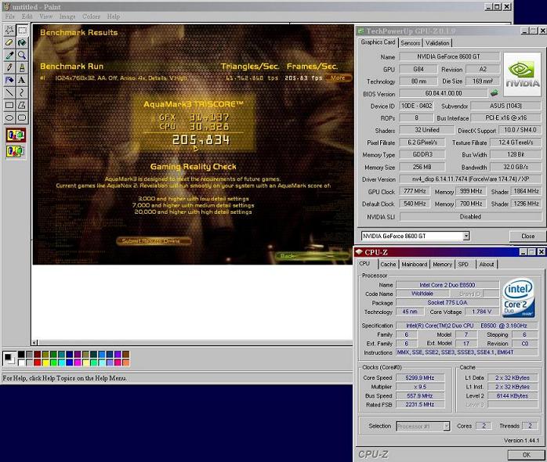
Task: Open the Colors menu in Paint
Action: coord(91,16)
